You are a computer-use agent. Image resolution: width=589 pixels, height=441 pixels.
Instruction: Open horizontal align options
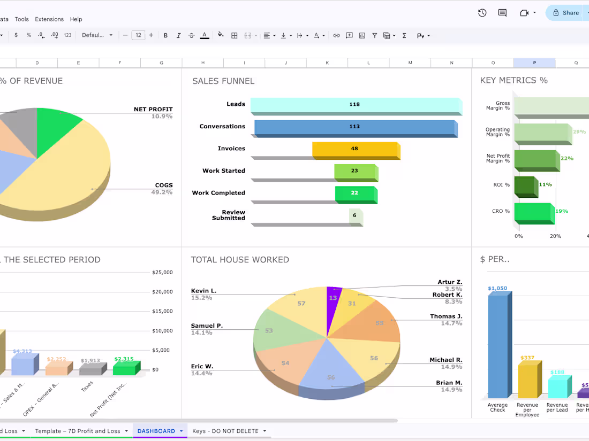(x=269, y=36)
